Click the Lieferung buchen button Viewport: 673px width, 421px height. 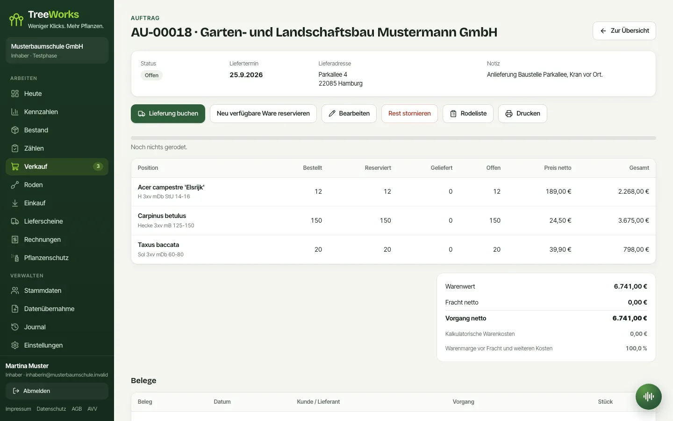coord(168,114)
